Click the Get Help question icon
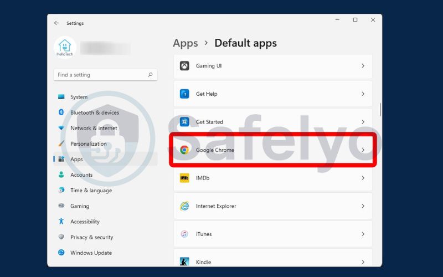Screen dimensions: 443x277 point(184,94)
